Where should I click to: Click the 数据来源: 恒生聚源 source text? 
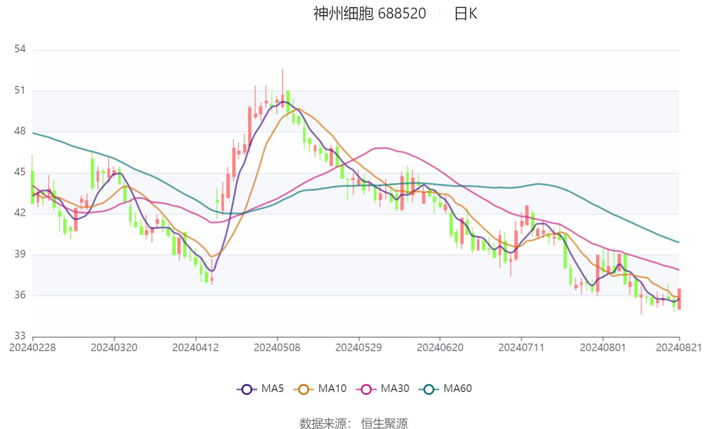coord(353,423)
